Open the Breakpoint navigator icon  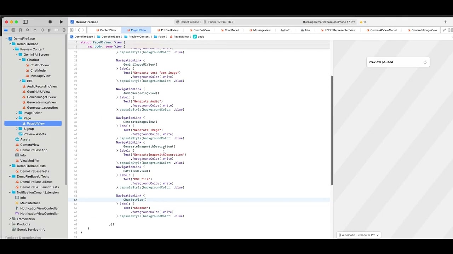pos(57,30)
